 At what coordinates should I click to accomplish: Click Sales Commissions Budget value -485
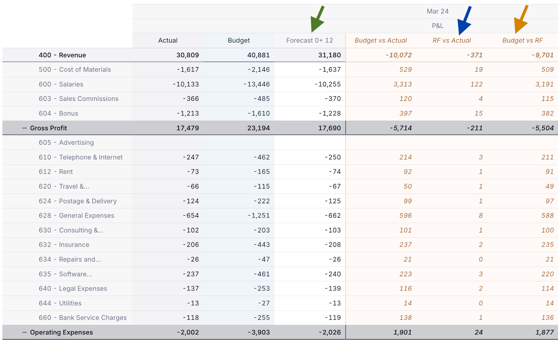point(262,99)
